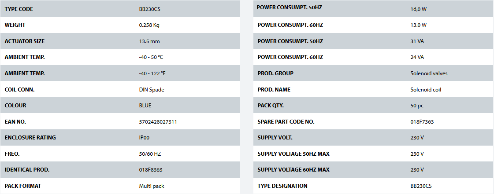
Task: Select the weight value 0.258 Kg
Action: [x=149, y=25]
